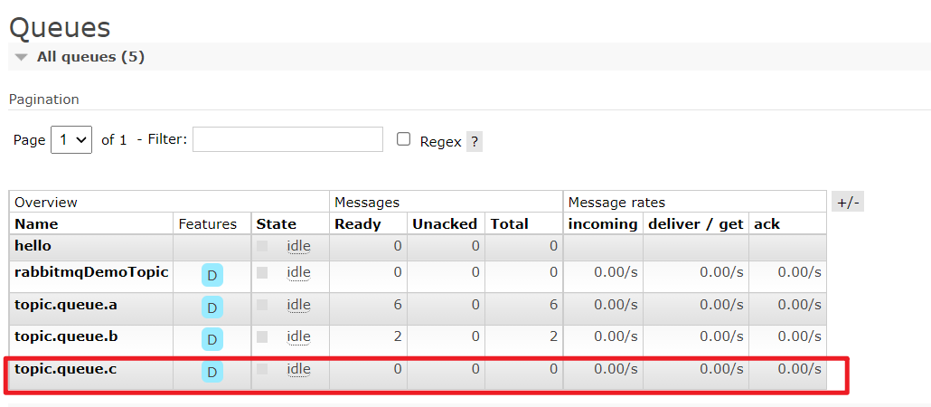Click the Overview group header
This screenshot has height=407, width=931.
pyautogui.click(x=46, y=202)
